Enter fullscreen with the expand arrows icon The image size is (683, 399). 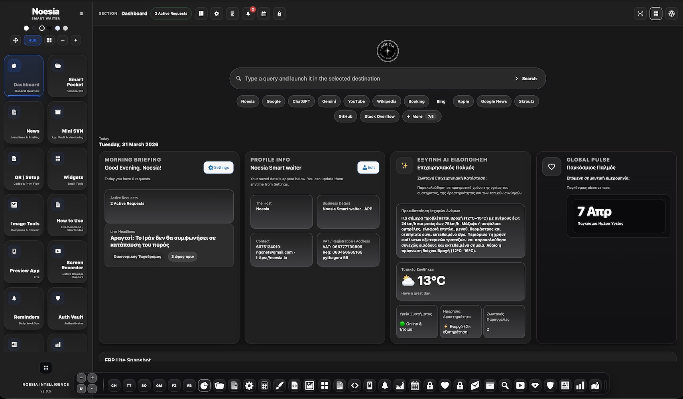click(x=640, y=14)
